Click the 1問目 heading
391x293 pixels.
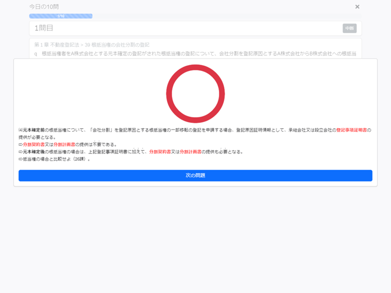[x=44, y=28]
